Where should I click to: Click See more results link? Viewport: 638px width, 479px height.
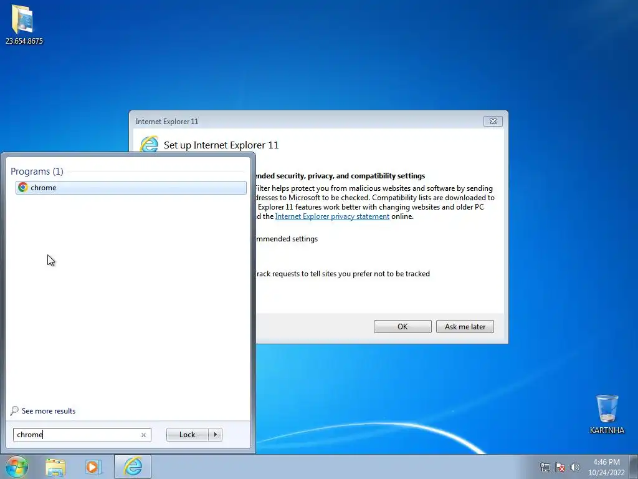pos(49,411)
